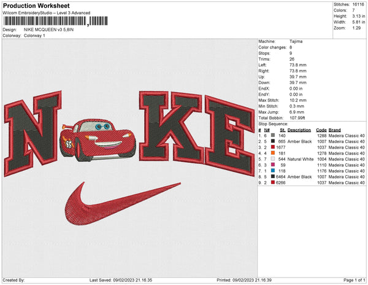Click the Max Jump value 6.9 mm

pyautogui.click(x=297, y=112)
